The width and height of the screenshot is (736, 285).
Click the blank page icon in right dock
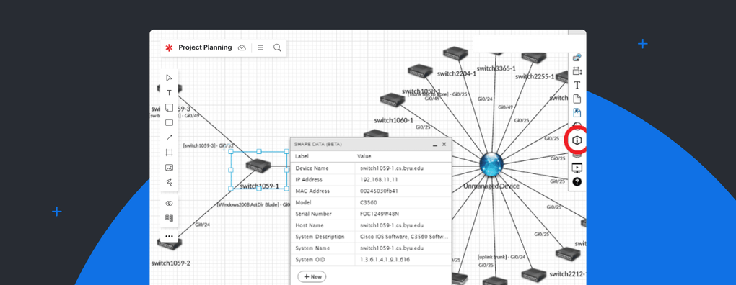point(577,99)
